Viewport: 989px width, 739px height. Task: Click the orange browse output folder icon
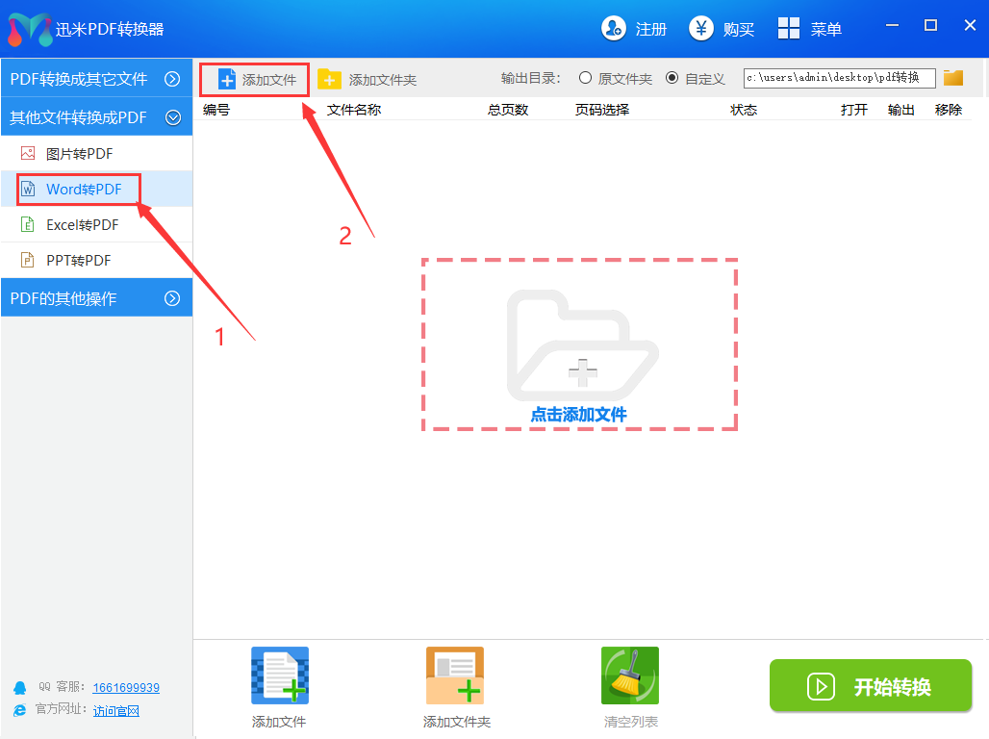(x=953, y=78)
